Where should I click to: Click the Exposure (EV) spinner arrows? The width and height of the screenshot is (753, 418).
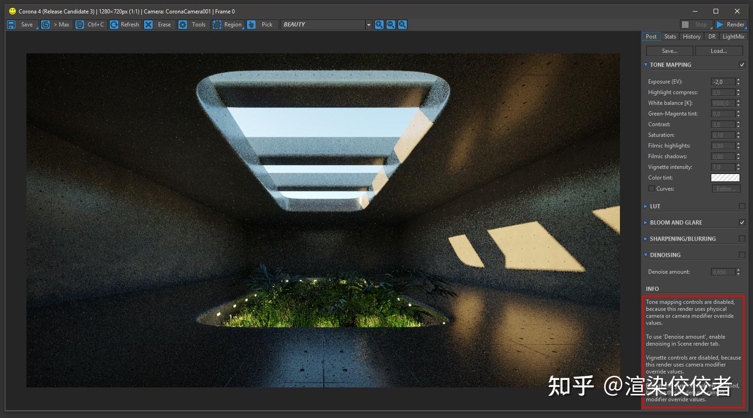point(738,82)
